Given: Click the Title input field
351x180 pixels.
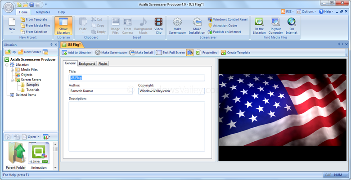Looking at the screenshot, I should [137, 78].
